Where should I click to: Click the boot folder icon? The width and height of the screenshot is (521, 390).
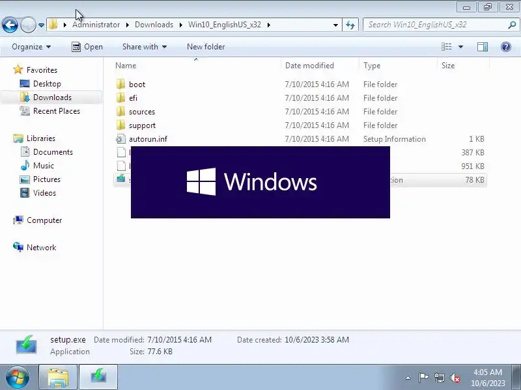[x=120, y=84]
